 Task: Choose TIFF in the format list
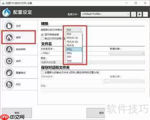74,57
